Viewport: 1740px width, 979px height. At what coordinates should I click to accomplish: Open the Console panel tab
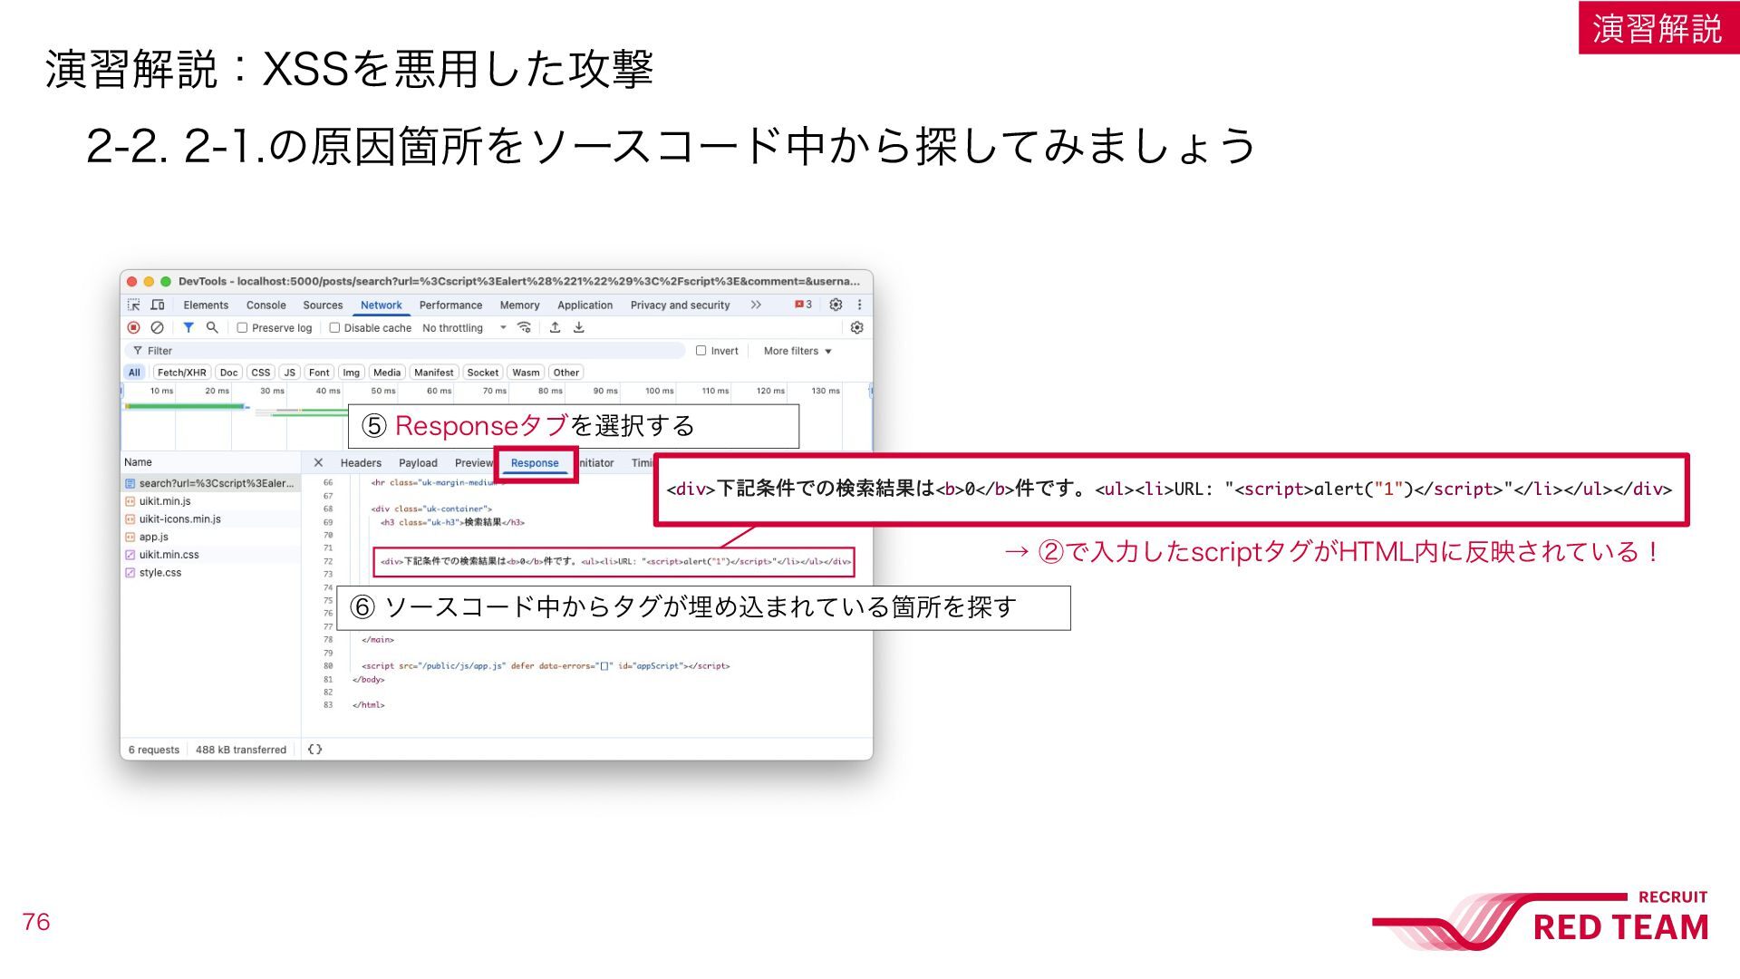(266, 305)
